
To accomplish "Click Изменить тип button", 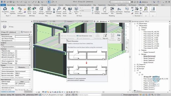I will click(x=26, y=32).
